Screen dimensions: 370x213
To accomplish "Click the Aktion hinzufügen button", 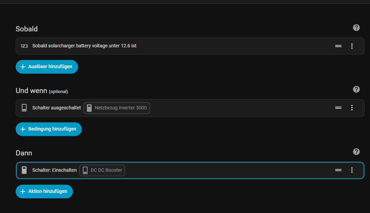I will click(44, 191).
